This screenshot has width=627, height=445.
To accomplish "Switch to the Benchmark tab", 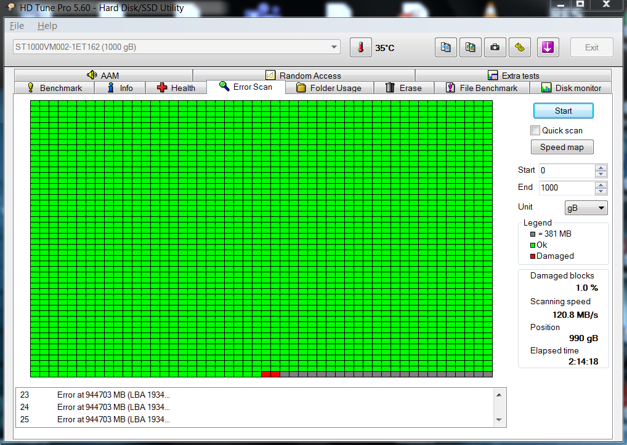I will tap(54, 88).
